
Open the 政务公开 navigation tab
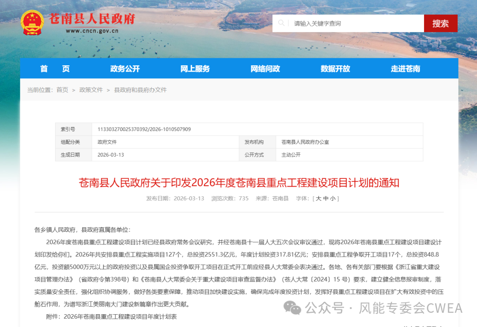pyautogui.click(x=125, y=69)
